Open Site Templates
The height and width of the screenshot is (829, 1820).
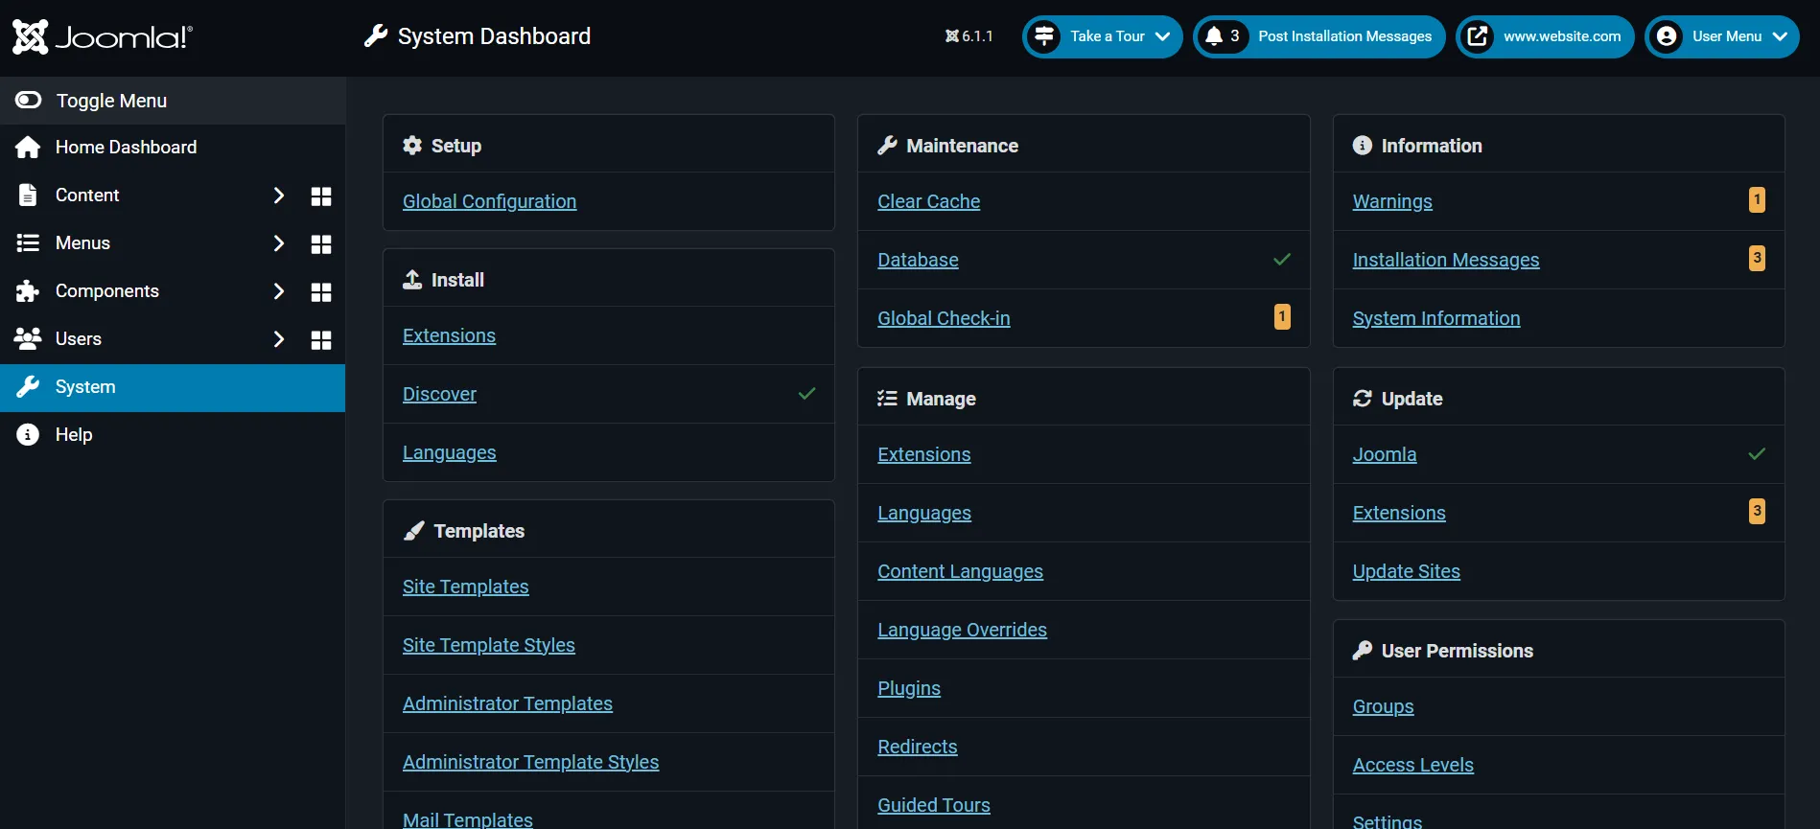point(465,587)
